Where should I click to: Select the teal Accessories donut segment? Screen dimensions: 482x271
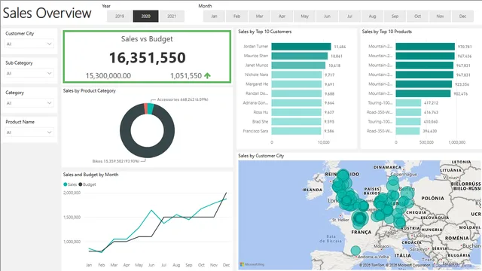[151, 108]
